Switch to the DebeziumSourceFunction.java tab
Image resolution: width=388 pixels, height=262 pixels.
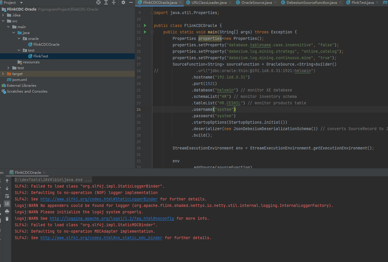tap(312, 3)
